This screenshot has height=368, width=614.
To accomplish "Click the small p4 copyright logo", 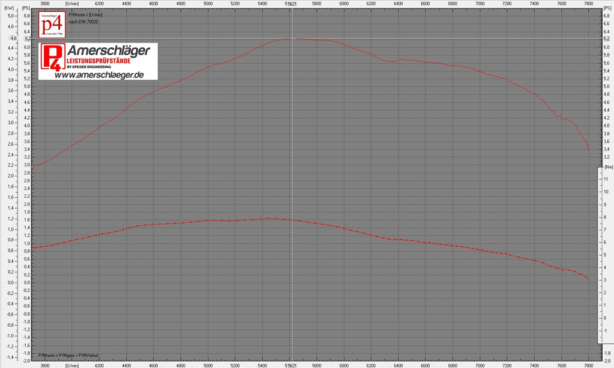I will point(52,26).
